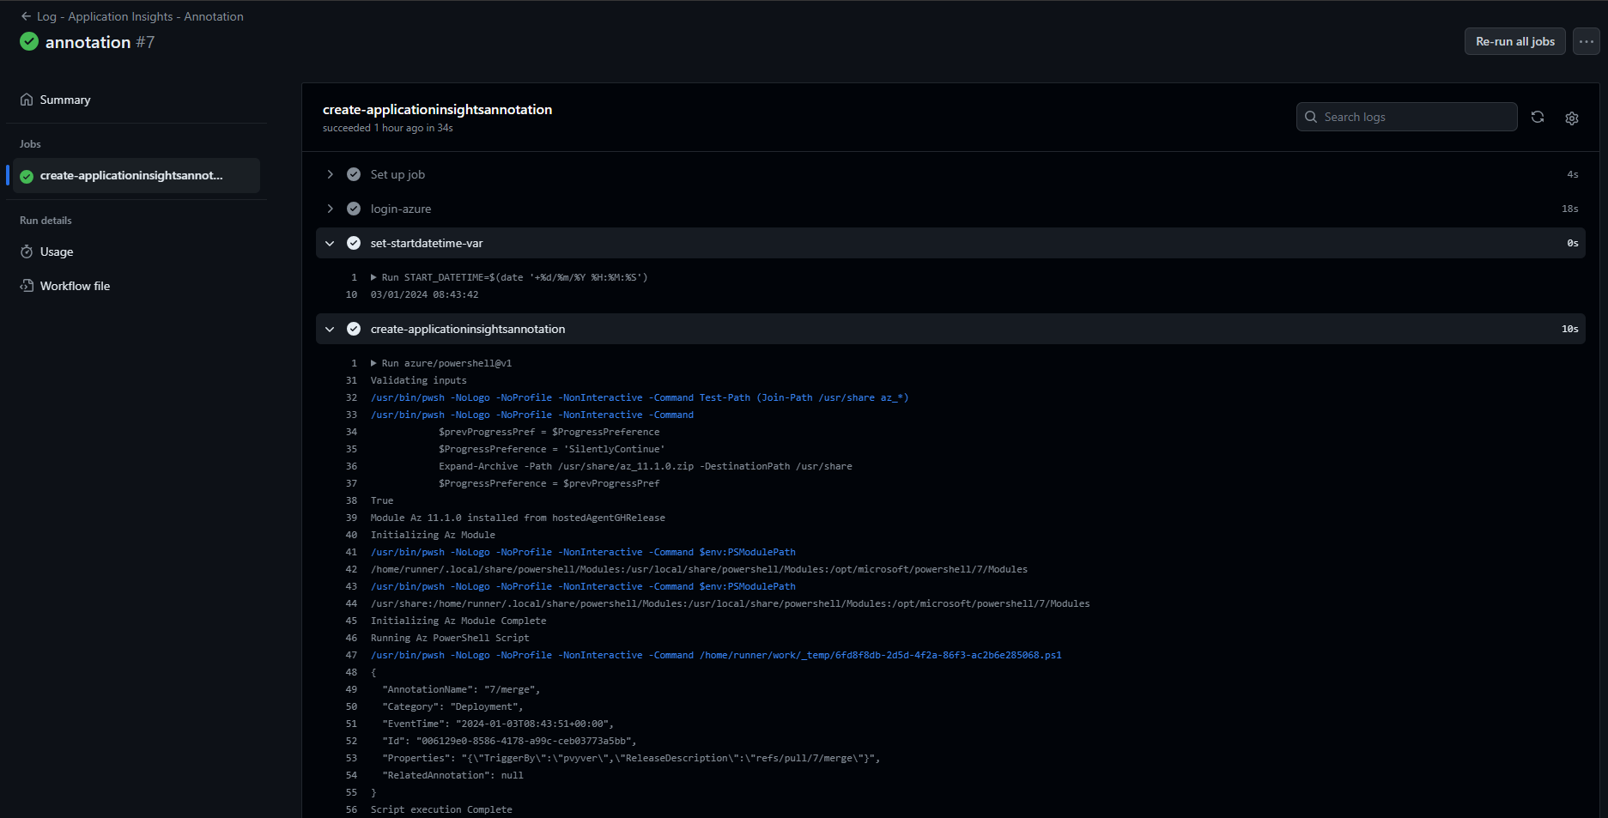Click the login-azure step title
This screenshot has height=818, width=1608.
pos(401,209)
